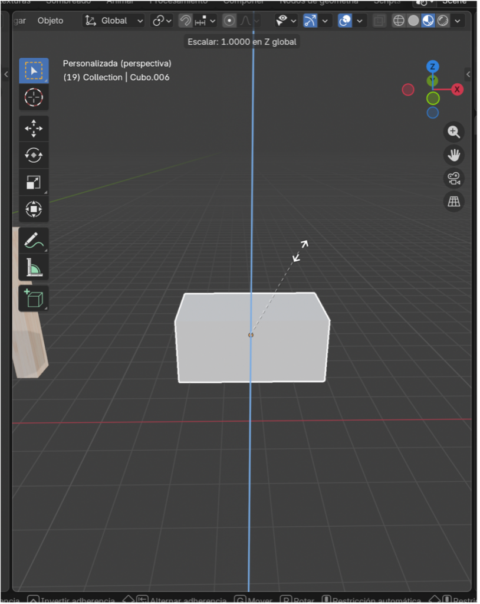Activate the Move tool
The height and width of the screenshot is (604, 480).
(x=34, y=129)
